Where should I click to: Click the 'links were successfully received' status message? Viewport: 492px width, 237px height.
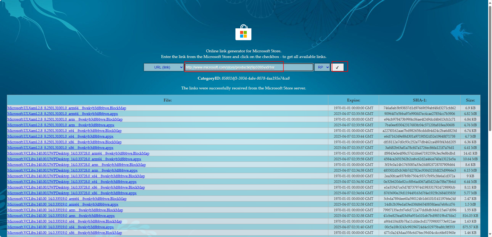point(243,88)
